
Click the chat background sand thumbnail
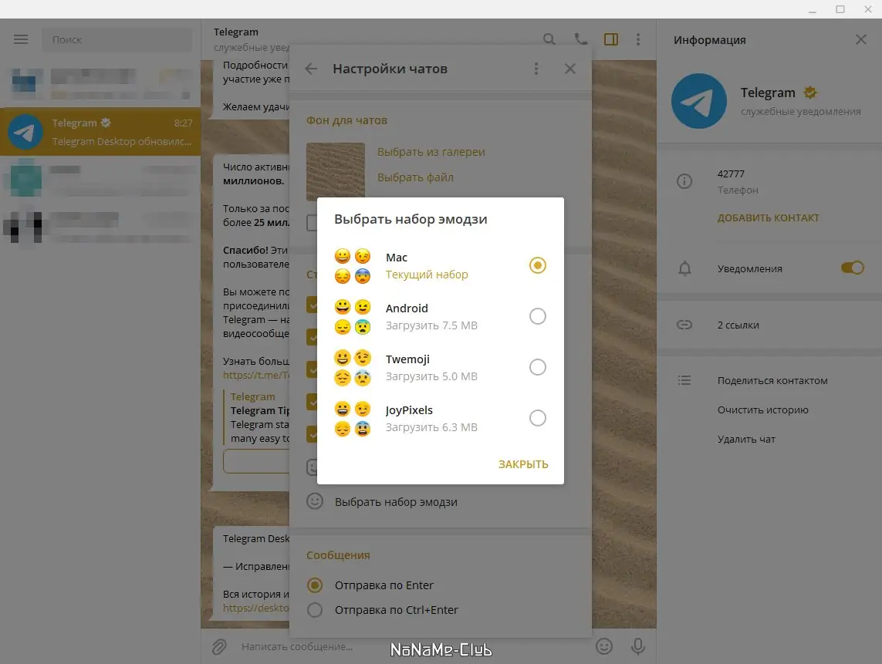point(335,170)
